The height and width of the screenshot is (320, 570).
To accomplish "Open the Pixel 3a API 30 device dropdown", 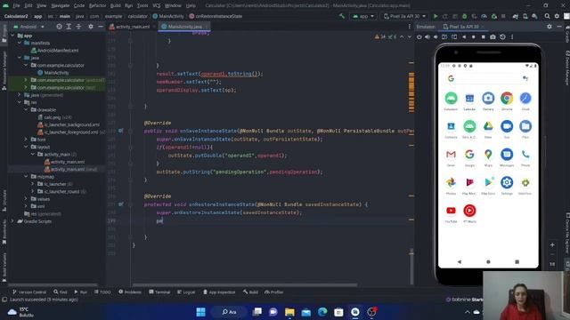I will (404, 16).
